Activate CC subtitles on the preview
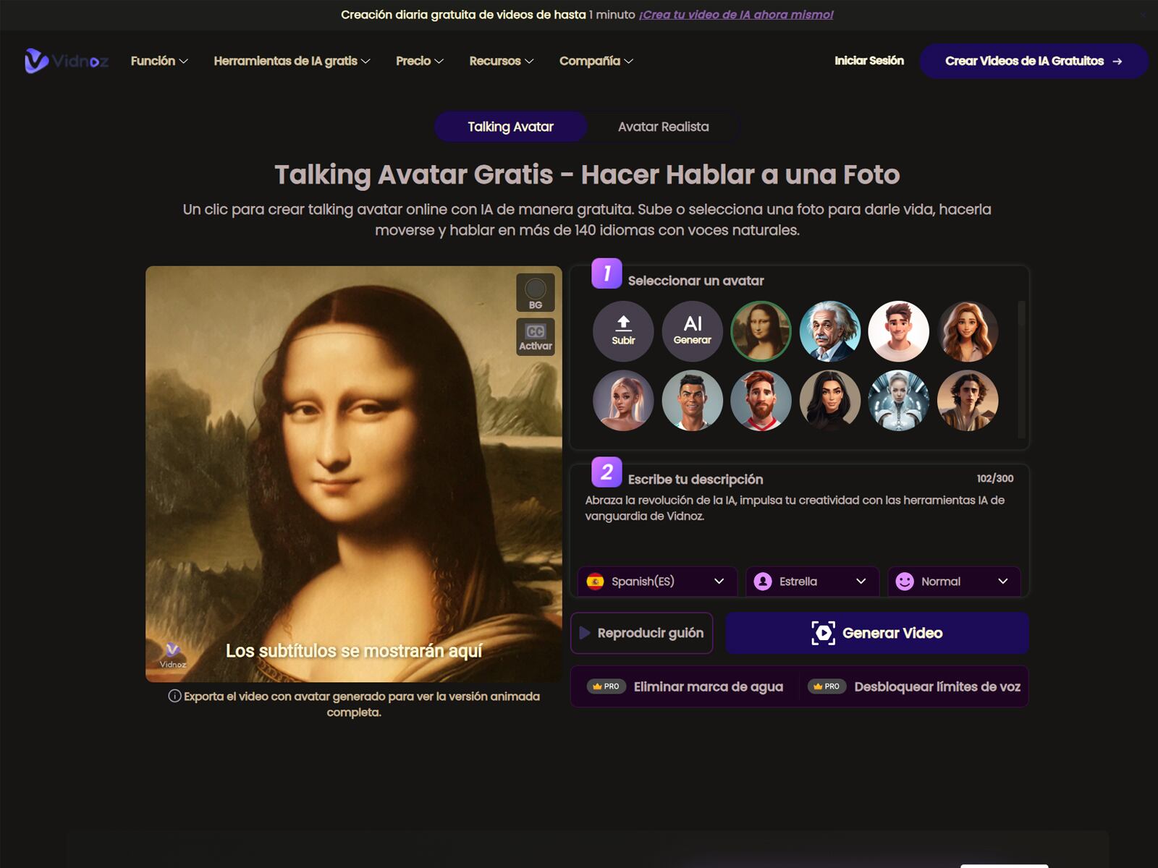This screenshot has width=1158, height=868. pos(535,336)
